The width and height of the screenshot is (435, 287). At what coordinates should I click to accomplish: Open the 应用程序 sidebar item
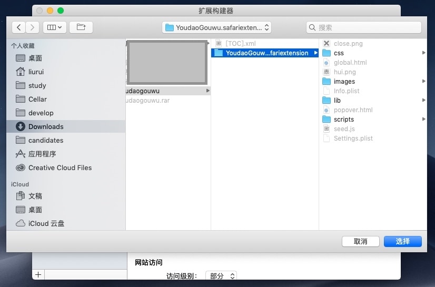pos(42,154)
